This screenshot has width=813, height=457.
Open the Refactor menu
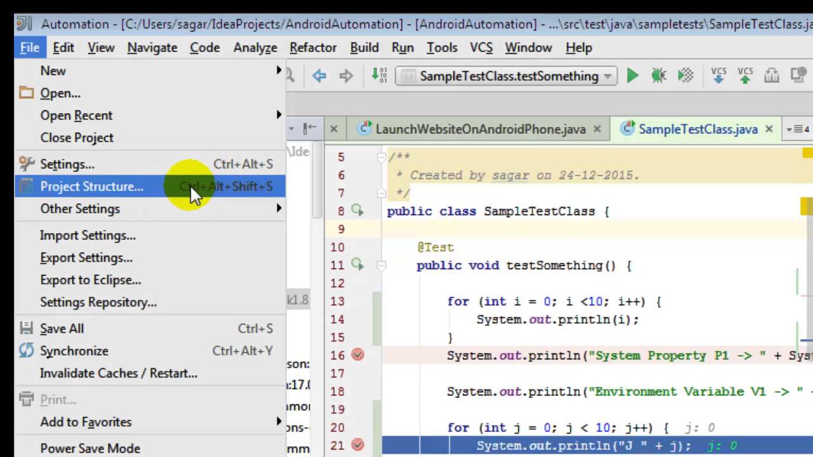313,48
